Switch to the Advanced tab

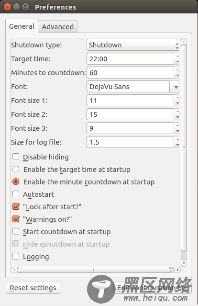point(58,26)
